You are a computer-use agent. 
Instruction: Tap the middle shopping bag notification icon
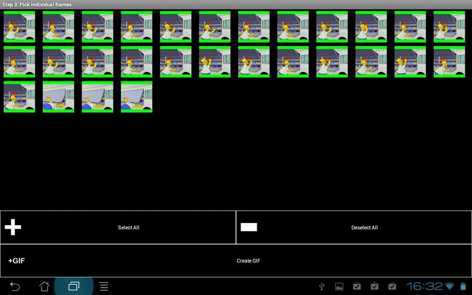[x=374, y=286]
